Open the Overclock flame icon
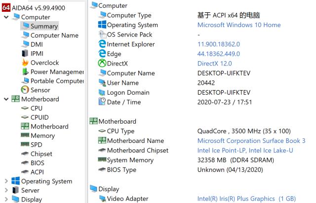 coord(25,63)
